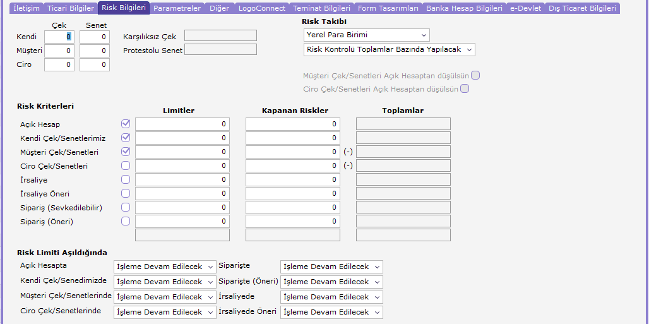Click the Açık Hesap Limitler field
This screenshot has width=649, height=324.
182,124
